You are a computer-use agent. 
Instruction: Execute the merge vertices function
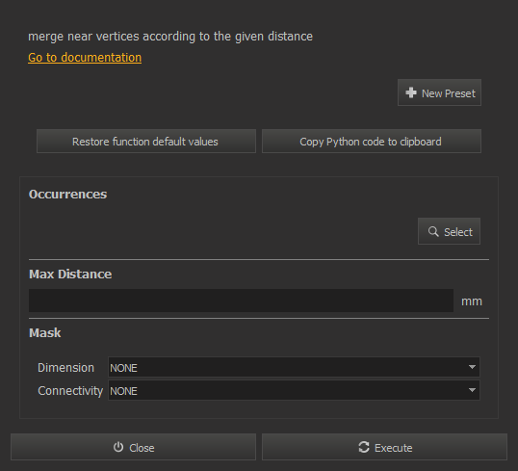(x=384, y=447)
